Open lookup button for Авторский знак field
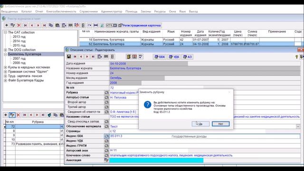This screenshot has width=304, height=171. point(106,151)
